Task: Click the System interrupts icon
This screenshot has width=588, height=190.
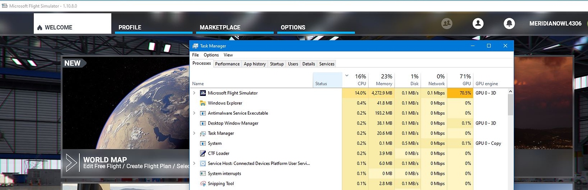Action: click(203, 173)
